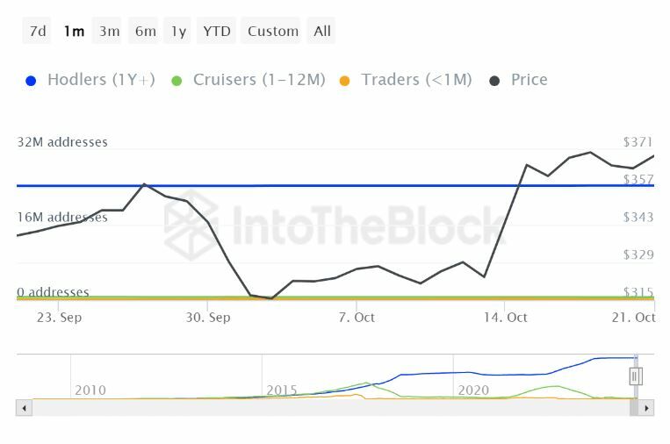Hide Hodlers (1Y+) legend label
Image resolution: width=670 pixels, height=444 pixels.
pyautogui.click(x=101, y=80)
